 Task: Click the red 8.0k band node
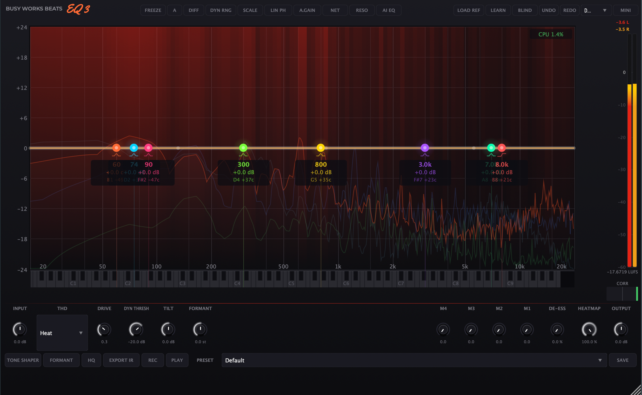click(x=501, y=148)
